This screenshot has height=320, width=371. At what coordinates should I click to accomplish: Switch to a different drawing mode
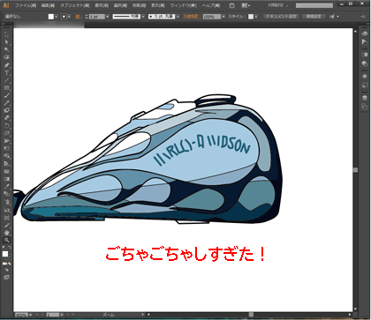tap(6, 270)
